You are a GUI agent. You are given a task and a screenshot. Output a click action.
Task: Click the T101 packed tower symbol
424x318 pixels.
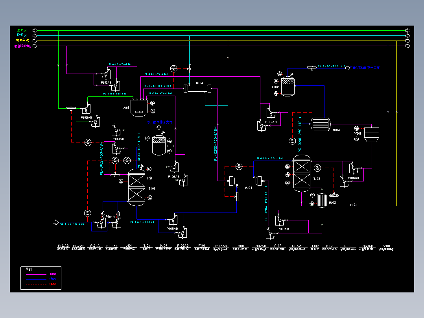[136, 187]
